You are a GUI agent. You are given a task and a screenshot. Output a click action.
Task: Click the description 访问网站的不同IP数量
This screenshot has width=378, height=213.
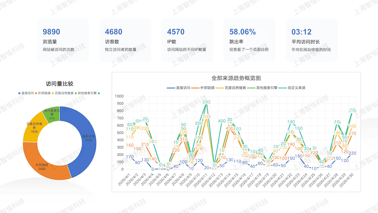187,50
